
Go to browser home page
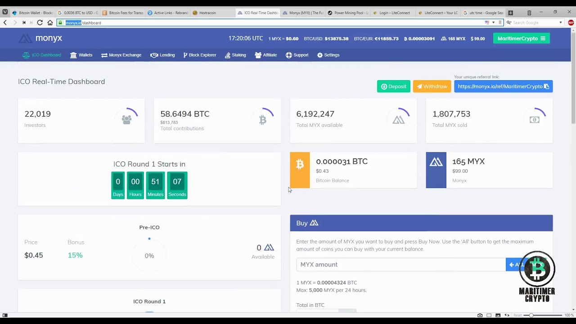[50, 22]
